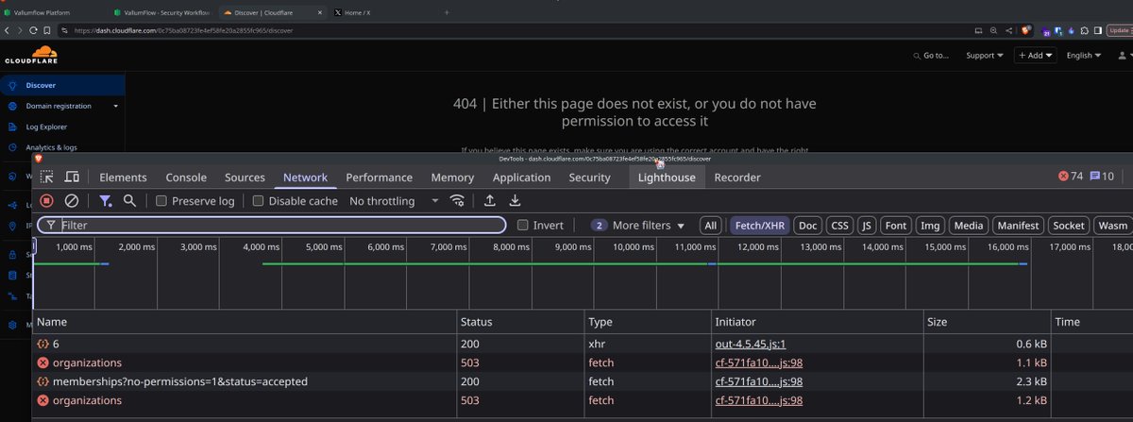Click browser back arrow
The height and width of the screenshot is (422, 1133).
pos(8,30)
